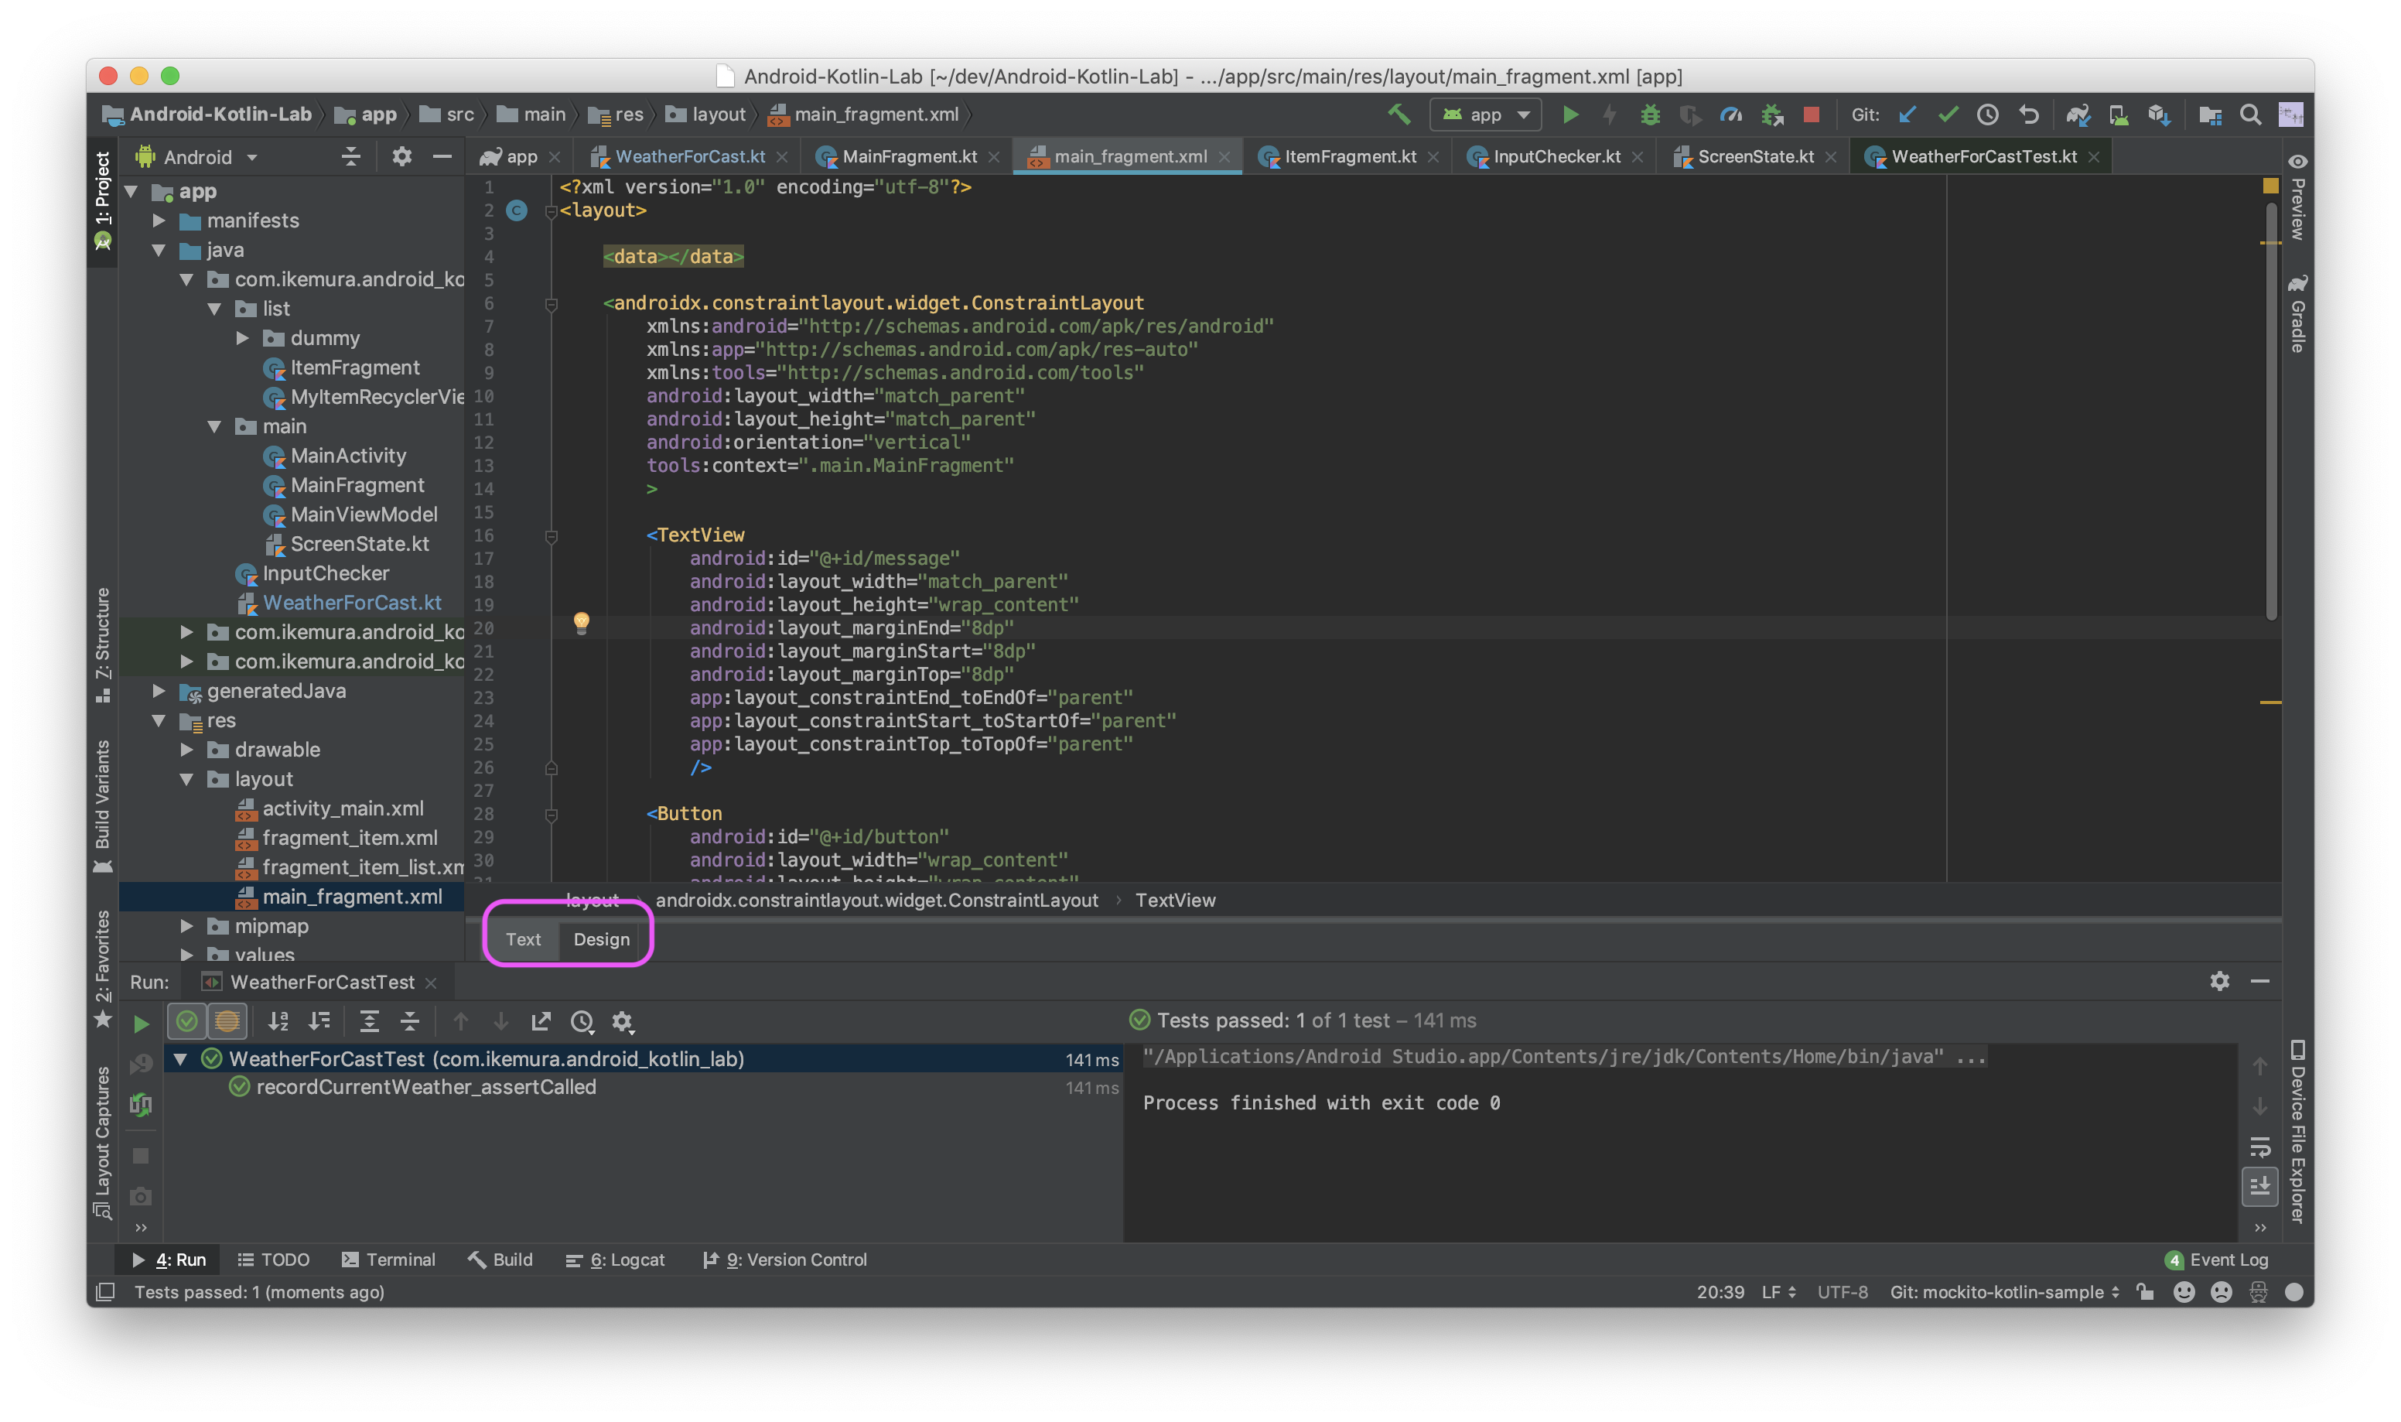Switch to the Design view tab
Image resolution: width=2401 pixels, height=1422 pixels.
click(602, 939)
